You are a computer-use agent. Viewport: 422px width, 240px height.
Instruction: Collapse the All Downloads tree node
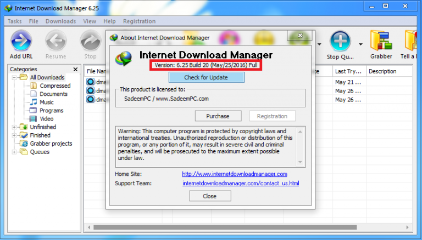[14, 78]
